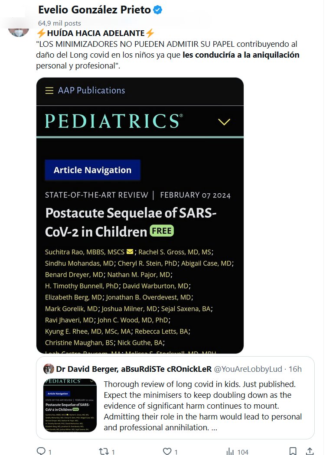Bookmark this post
326x455 pixels.
(293, 451)
